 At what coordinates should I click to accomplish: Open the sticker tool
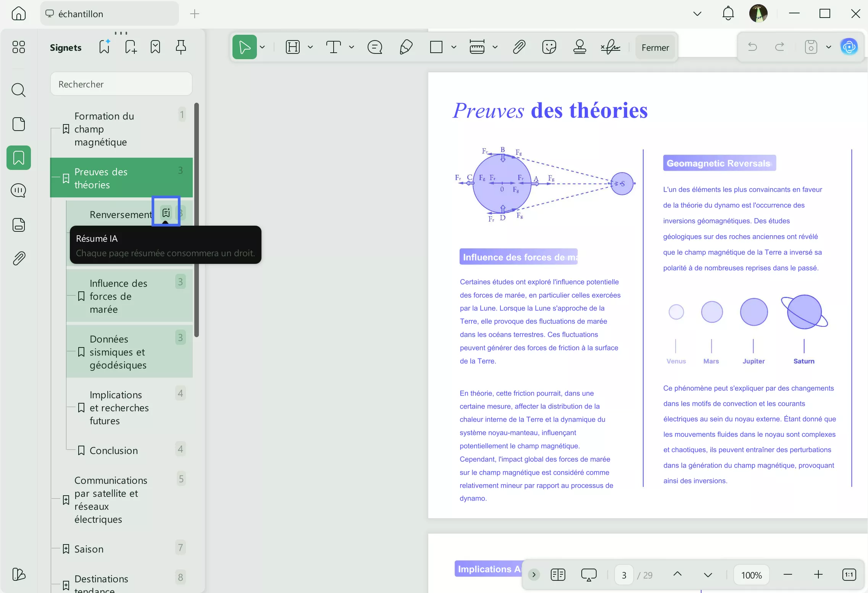tap(549, 47)
